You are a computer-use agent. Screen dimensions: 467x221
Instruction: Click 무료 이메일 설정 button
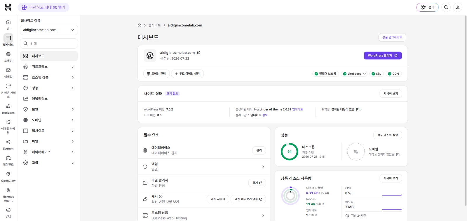point(187,74)
